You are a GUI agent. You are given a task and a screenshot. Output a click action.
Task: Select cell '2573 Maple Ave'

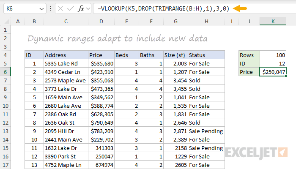pyautogui.click(x=66, y=80)
